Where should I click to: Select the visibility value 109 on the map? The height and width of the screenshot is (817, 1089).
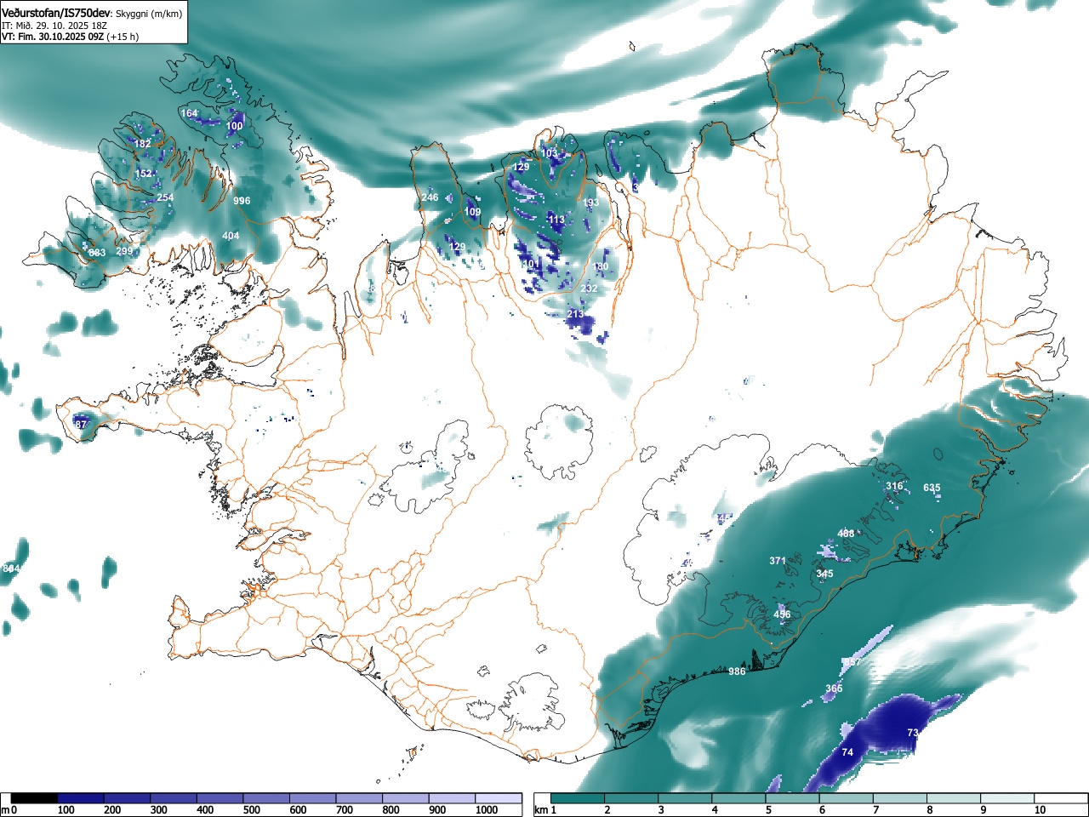(x=472, y=212)
